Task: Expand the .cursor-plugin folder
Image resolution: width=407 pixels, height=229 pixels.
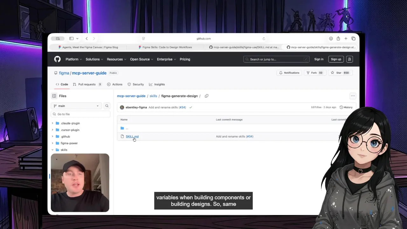Action: [x=52, y=130]
